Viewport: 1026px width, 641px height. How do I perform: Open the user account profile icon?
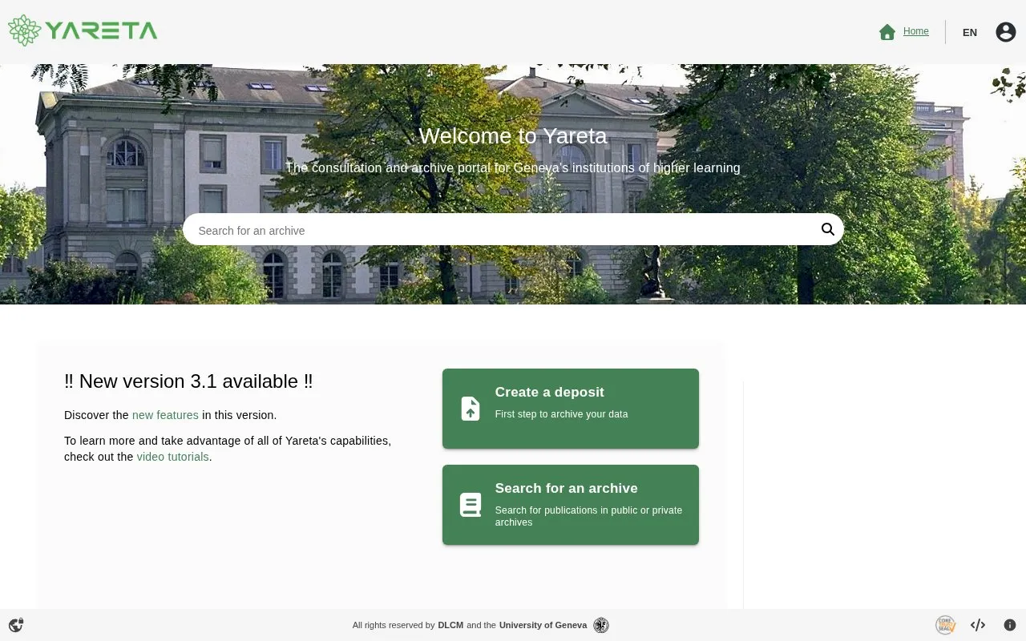pos(1006,32)
